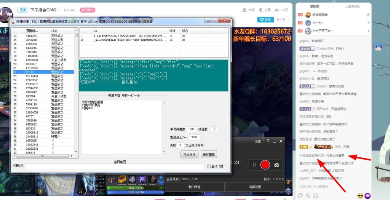Screen dimensions: 390x200
Task: Click the share (分享) icon
Action: click(x=261, y=10)
